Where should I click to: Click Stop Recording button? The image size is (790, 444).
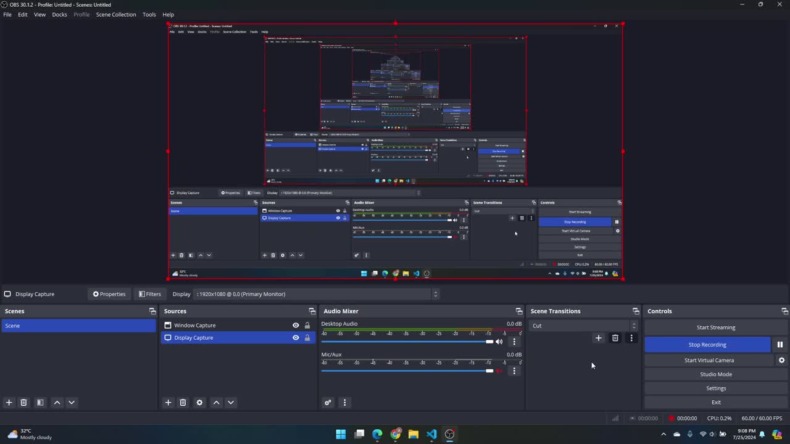click(x=707, y=345)
